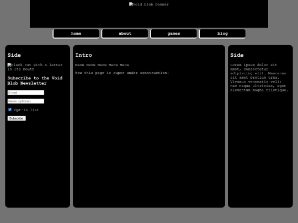Viewport: 298px width, 223px height.
Task: Click the void blob banner image
Action: click(149, 4)
